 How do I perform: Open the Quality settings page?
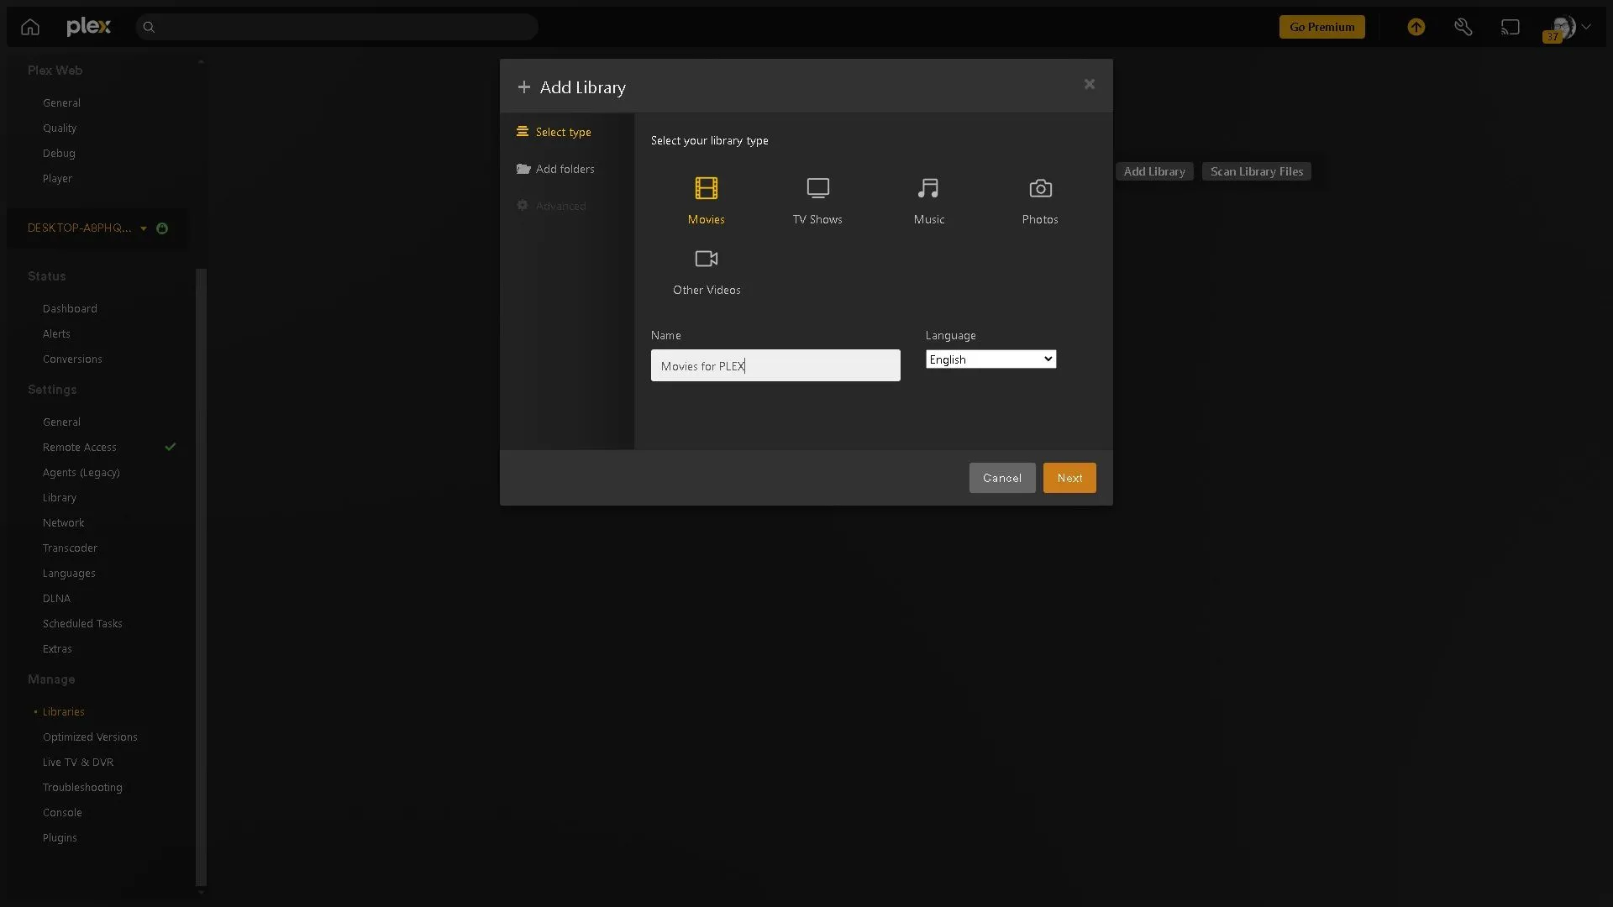(60, 128)
